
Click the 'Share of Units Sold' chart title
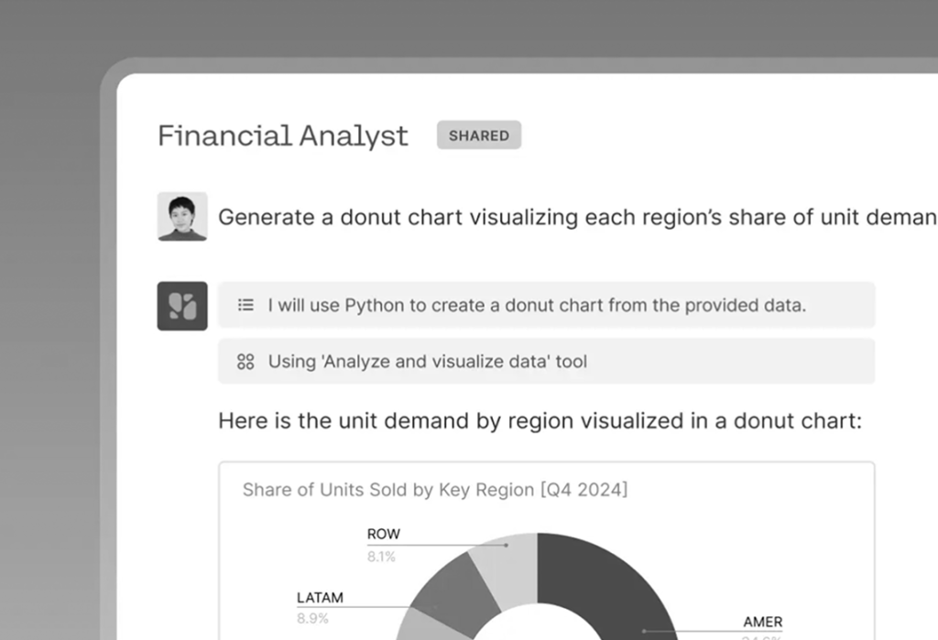tap(435, 490)
